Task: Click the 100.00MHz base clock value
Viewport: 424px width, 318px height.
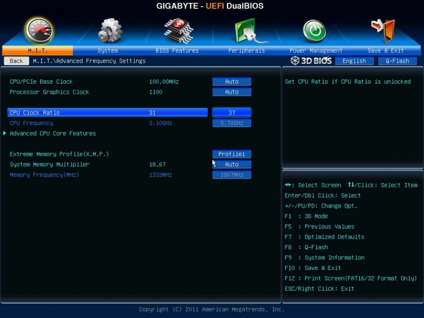Action: pos(164,81)
